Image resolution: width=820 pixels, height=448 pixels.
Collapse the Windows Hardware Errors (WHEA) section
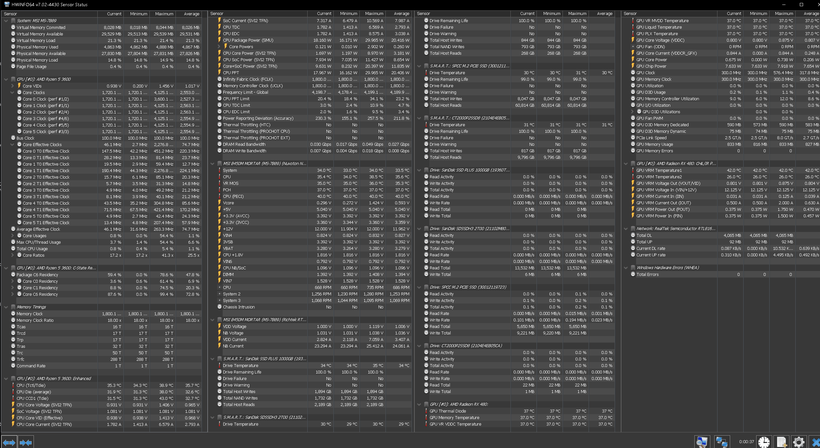tap(626, 268)
